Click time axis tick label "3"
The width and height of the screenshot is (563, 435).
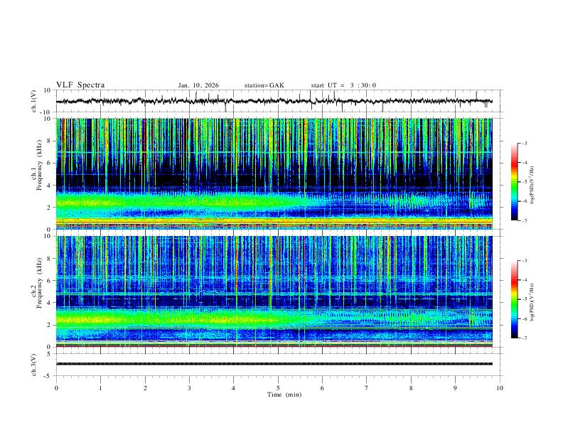tap(189, 388)
